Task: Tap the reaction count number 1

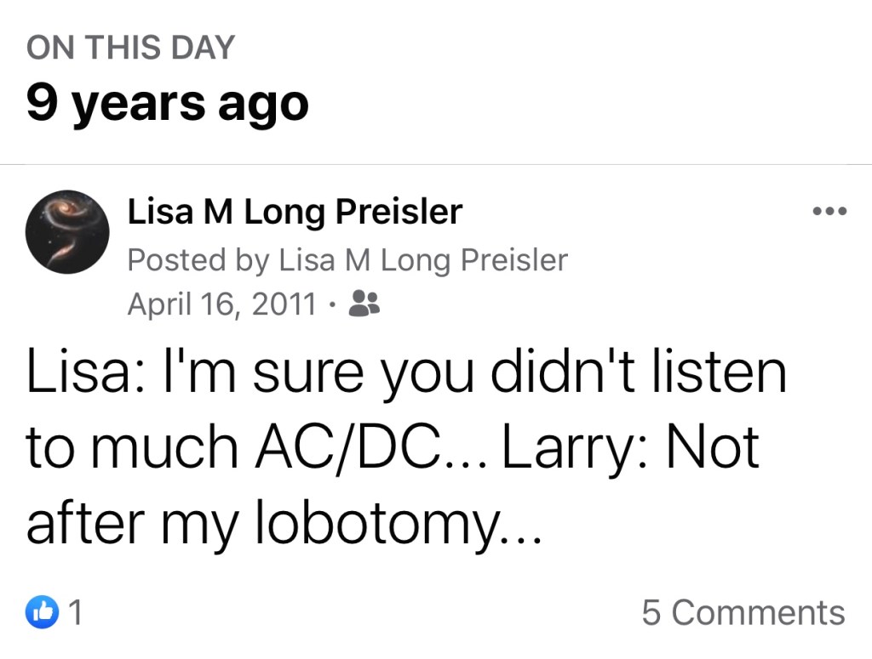Action: click(x=75, y=612)
